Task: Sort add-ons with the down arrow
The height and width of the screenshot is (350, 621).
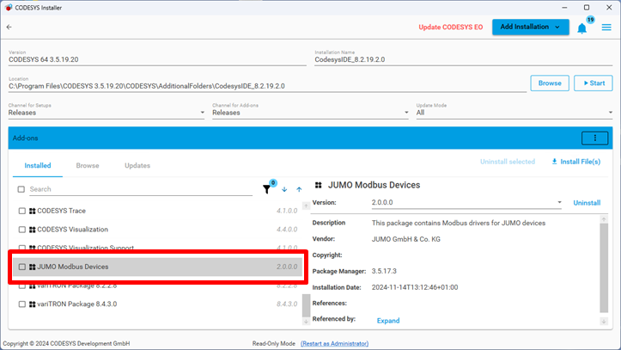Action: click(x=284, y=189)
